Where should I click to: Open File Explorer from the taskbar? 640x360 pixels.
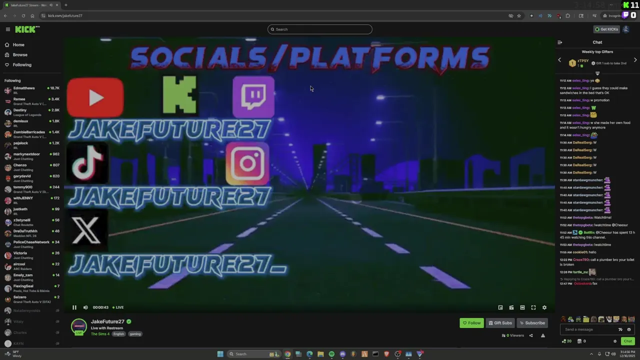pos(320,354)
